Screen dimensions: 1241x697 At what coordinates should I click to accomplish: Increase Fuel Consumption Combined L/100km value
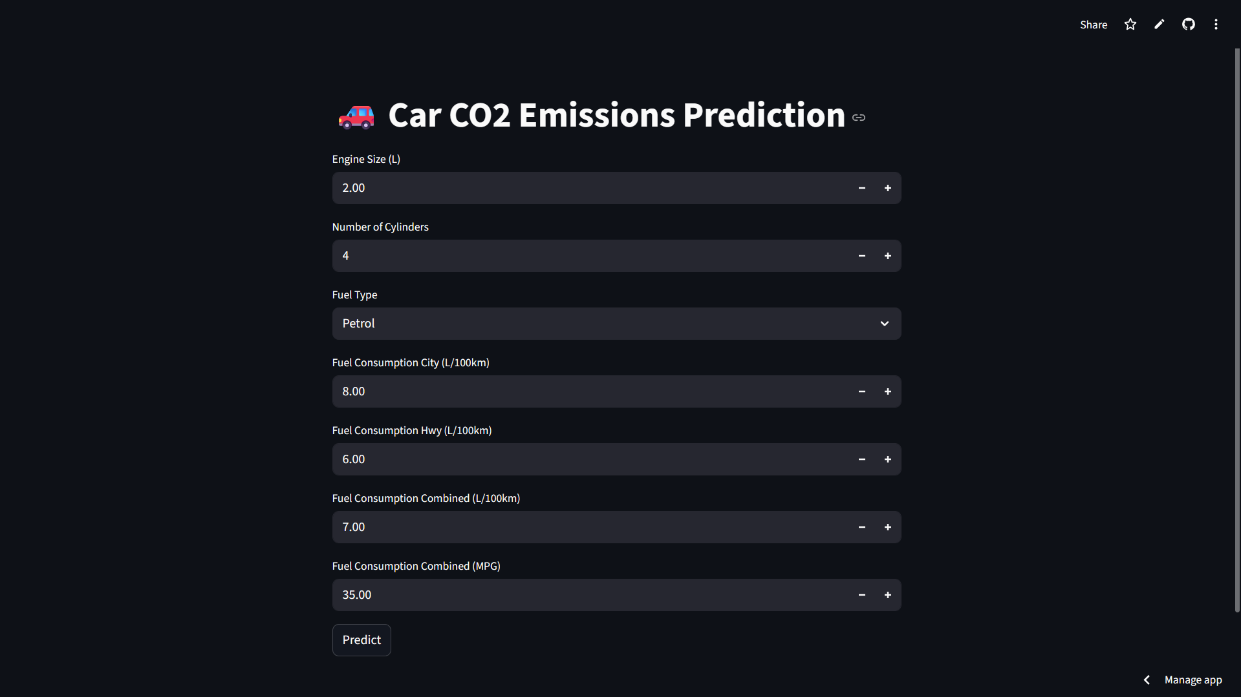(x=888, y=527)
